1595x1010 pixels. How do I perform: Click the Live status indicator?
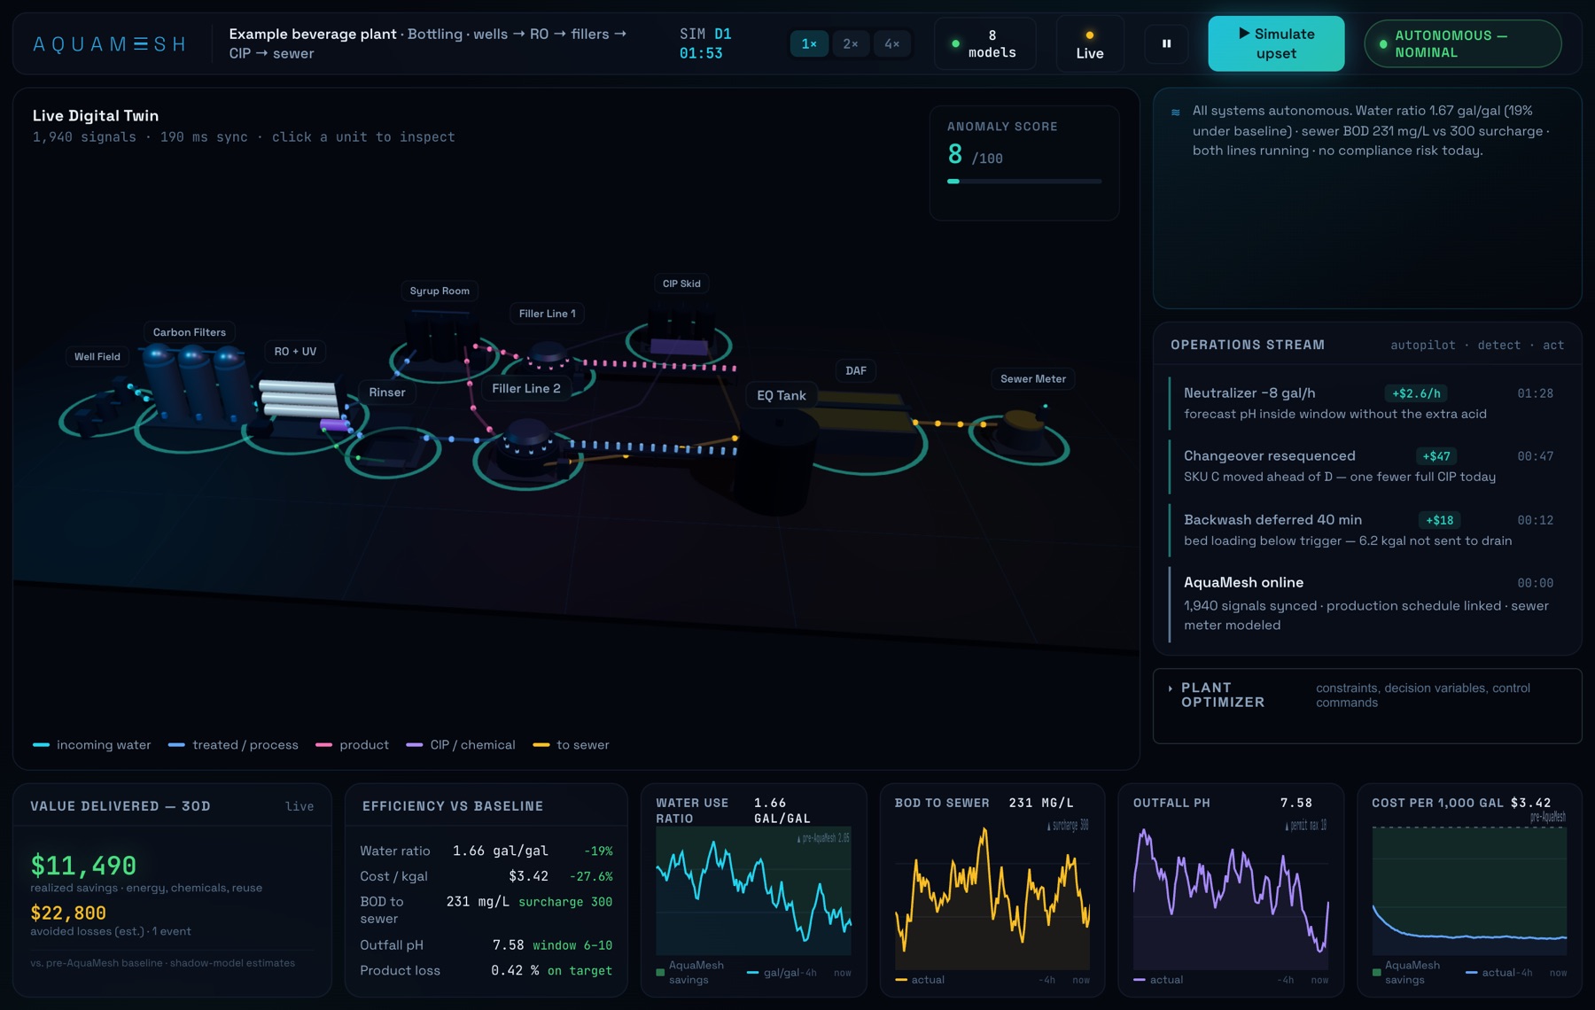[1089, 43]
